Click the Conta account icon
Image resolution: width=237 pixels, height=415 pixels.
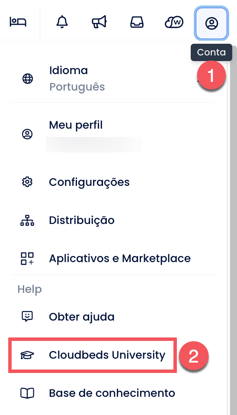tap(211, 23)
